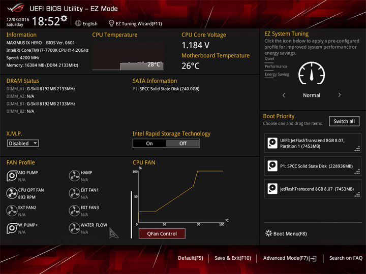Viewport: 366px width, 274px height.
Task: Click the Advanced Mode exit arrow icon
Action: click(x=313, y=258)
